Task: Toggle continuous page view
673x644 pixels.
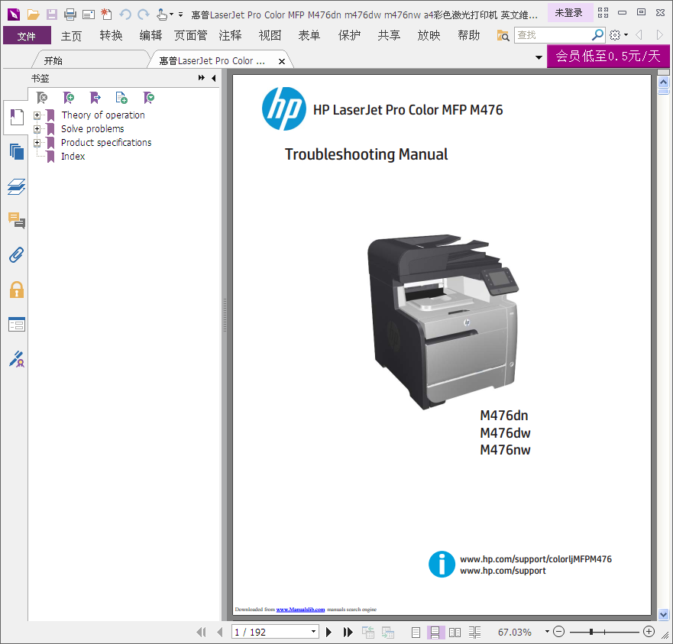Action: click(435, 632)
